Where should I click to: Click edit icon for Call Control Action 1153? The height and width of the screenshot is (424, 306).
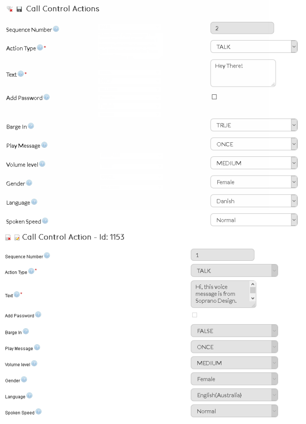(17, 238)
